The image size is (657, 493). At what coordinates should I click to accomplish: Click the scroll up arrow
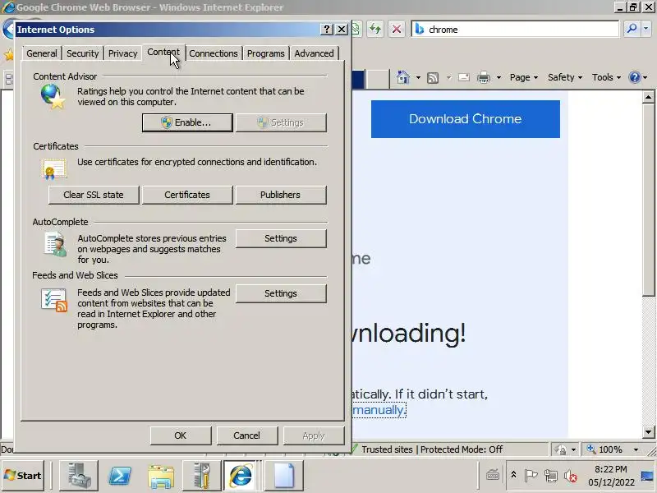pyautogui.click(x=648, y=97)
